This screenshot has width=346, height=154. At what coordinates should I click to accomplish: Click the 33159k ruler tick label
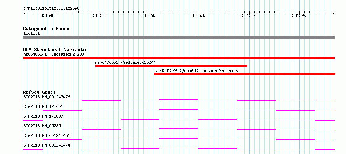(299, 16)
